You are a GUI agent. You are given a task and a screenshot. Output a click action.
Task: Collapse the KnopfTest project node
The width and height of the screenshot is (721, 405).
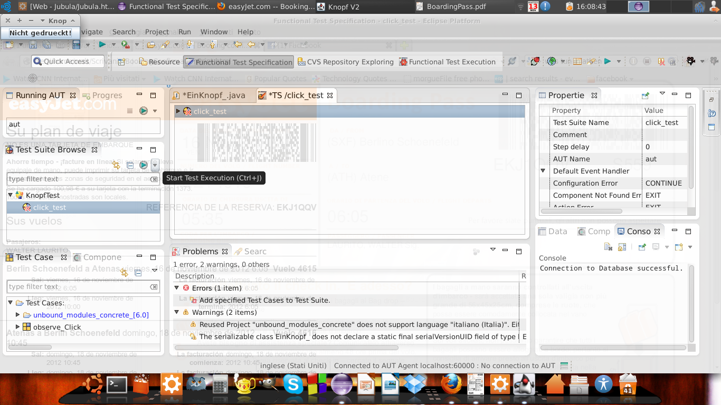(x=10, y=195)
